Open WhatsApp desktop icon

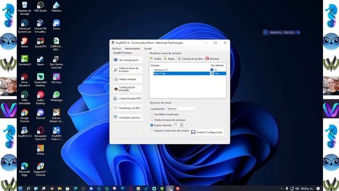[x=56, y=97]
